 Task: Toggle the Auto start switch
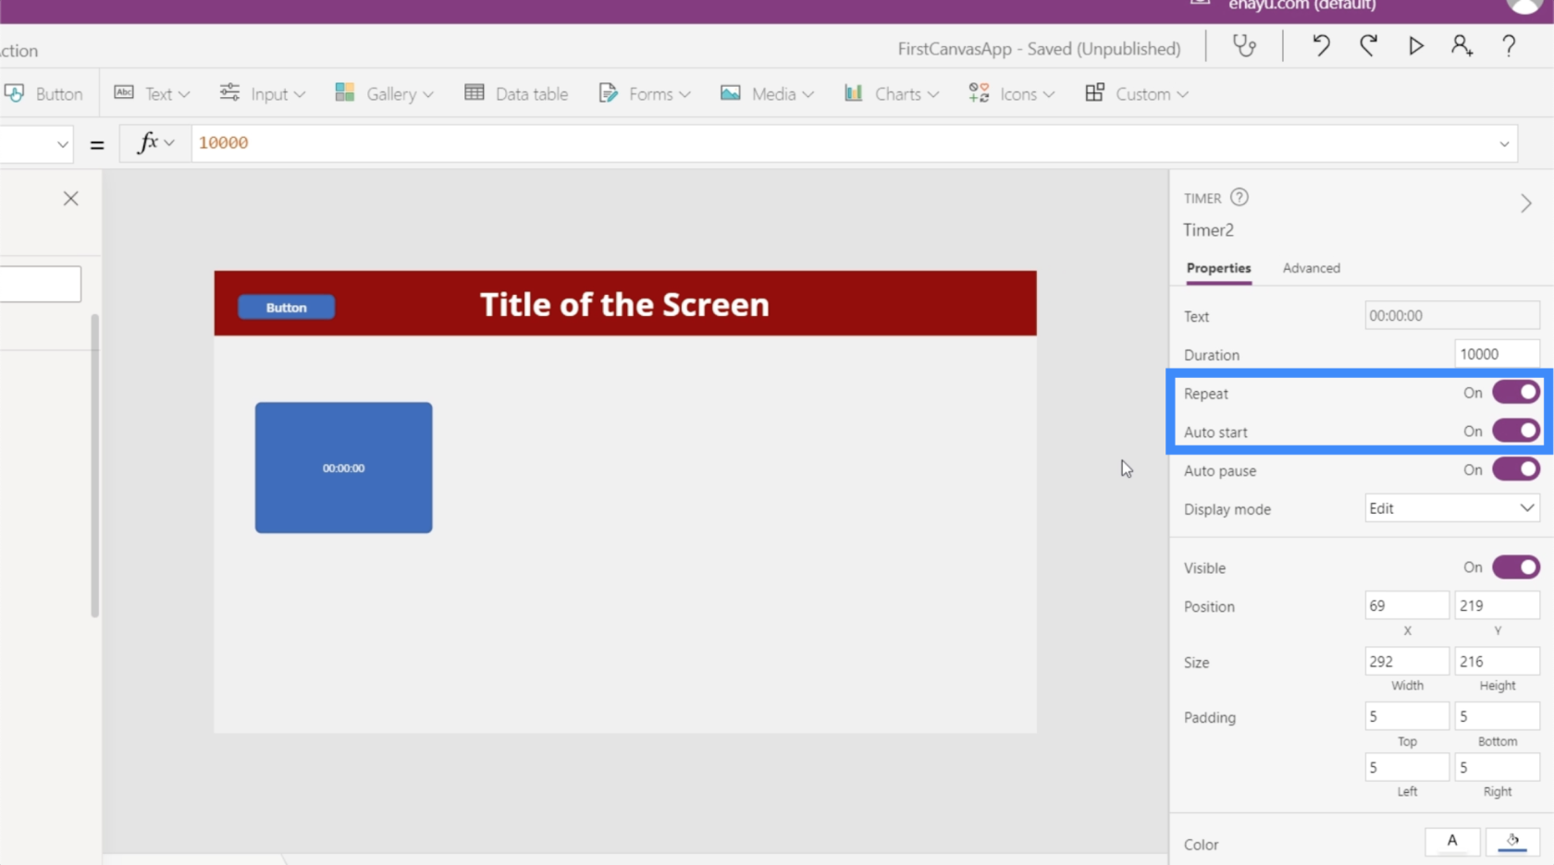click(x=1515, y=431)
